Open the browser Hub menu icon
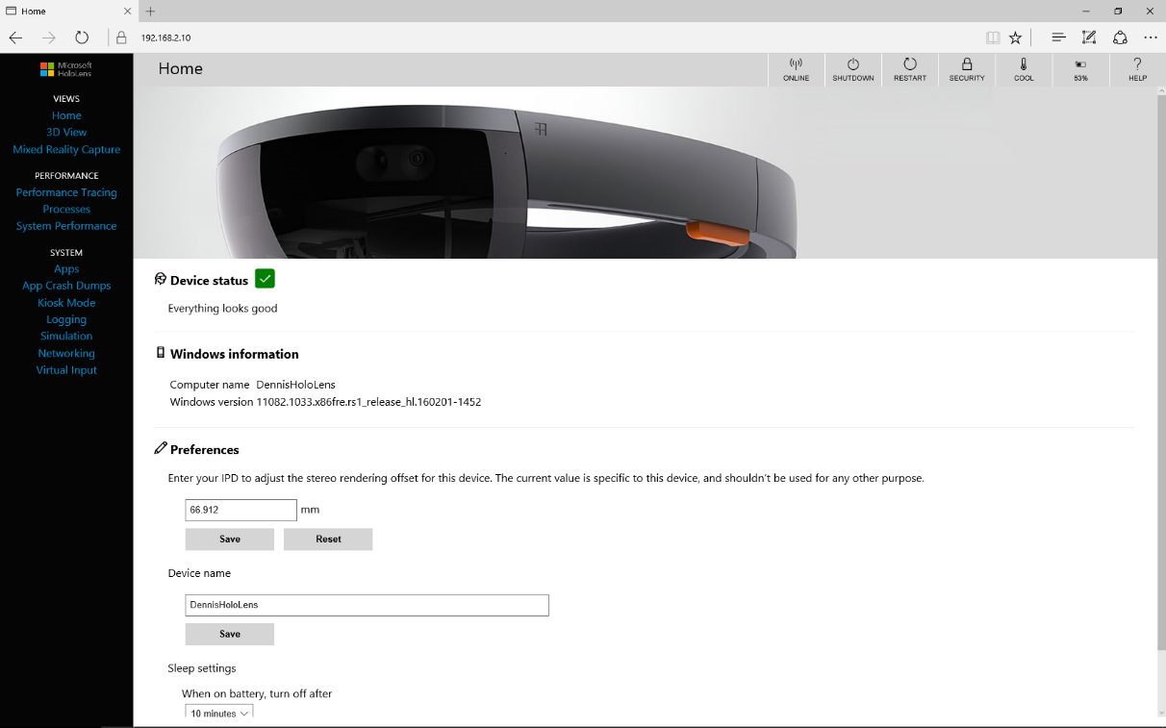This screenshot has width=1166, height=728. click(1058, 38)
